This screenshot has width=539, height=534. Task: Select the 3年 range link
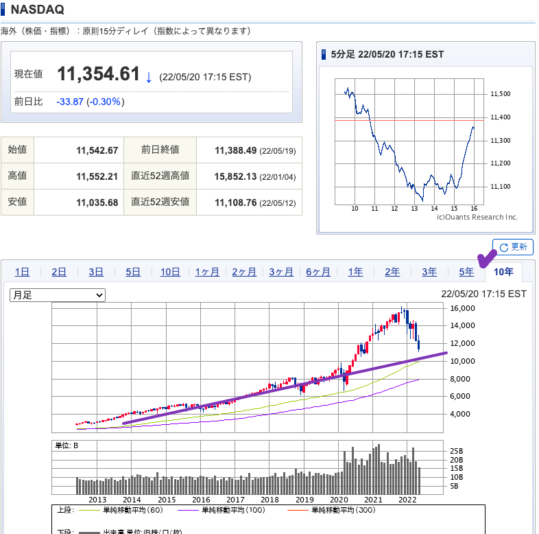pyautogui.click(x=429, y=272)
